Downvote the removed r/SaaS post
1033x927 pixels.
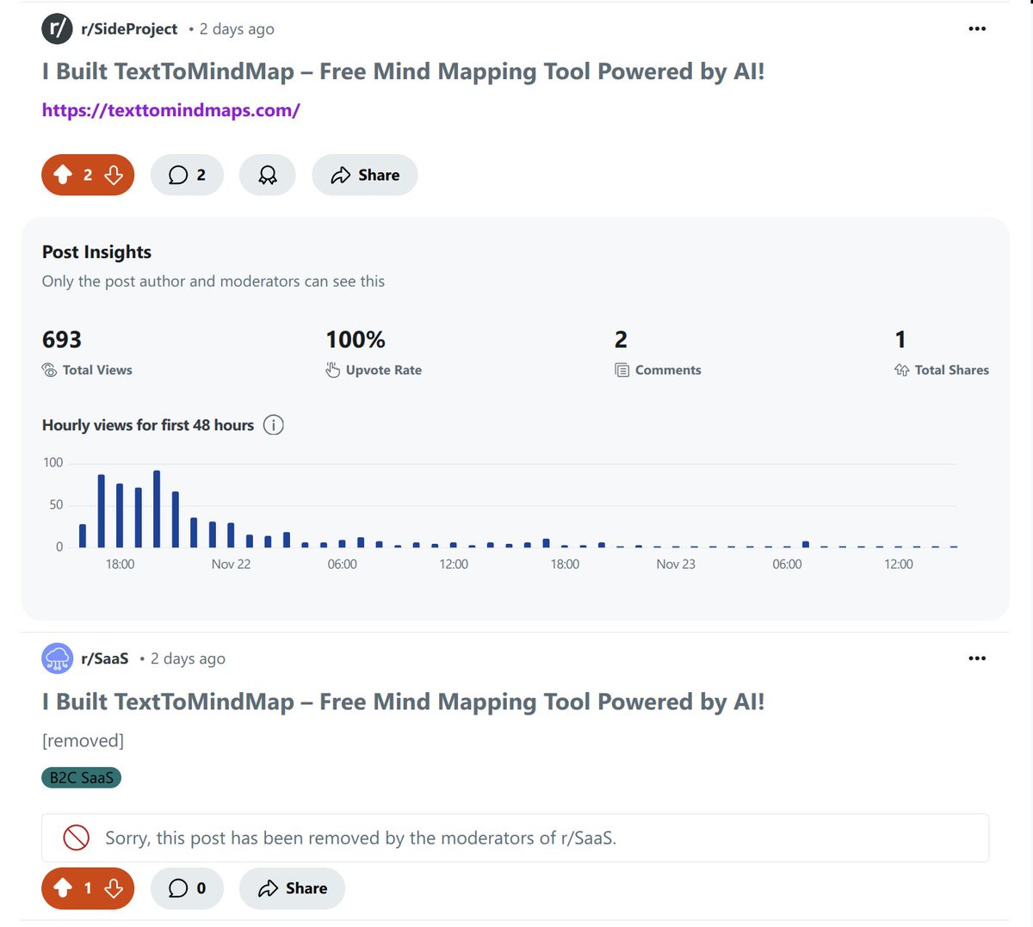[x=114, y=888]
